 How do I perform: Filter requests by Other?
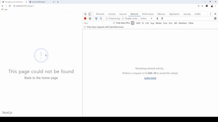tap(191, 23)
